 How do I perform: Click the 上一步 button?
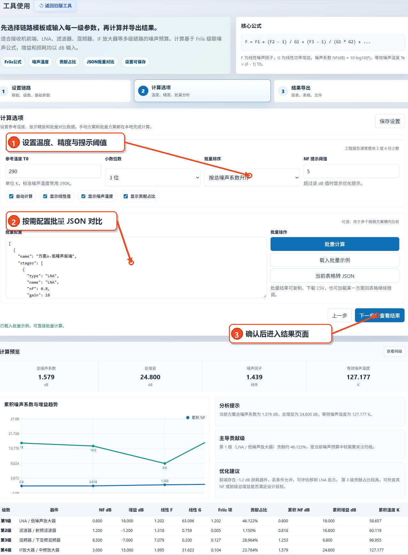click(340, 316)
